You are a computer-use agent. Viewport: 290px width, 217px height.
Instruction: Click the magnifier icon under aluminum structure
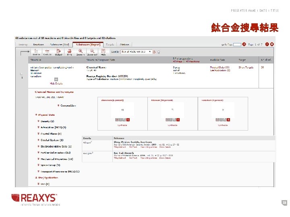point(124,120)
